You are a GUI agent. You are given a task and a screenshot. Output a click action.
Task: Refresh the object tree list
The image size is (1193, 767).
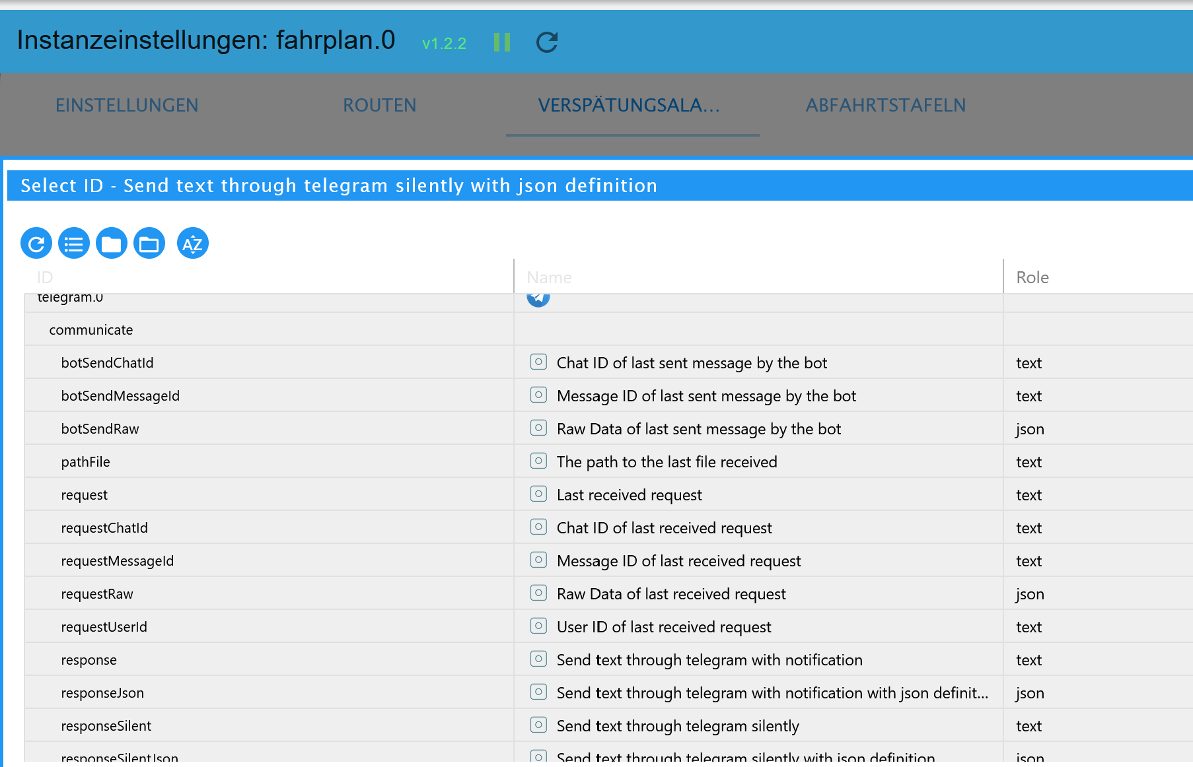tap(36, 244)
